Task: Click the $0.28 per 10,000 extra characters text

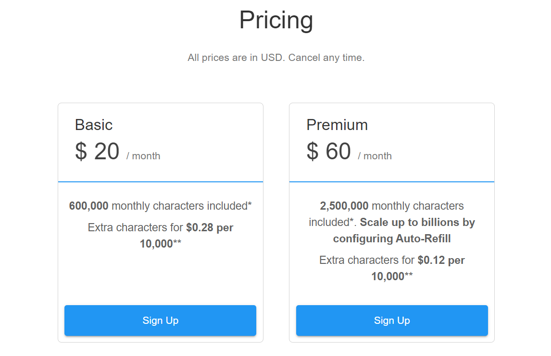Action: (x=209, y=227)
